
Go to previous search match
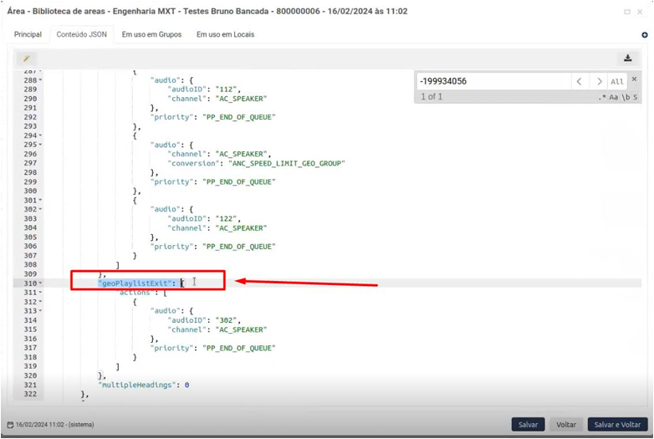(579, 81)
